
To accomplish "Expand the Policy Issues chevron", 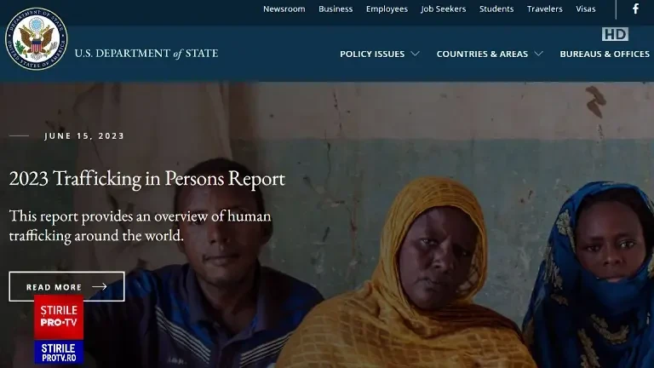I will coord(415,54).
